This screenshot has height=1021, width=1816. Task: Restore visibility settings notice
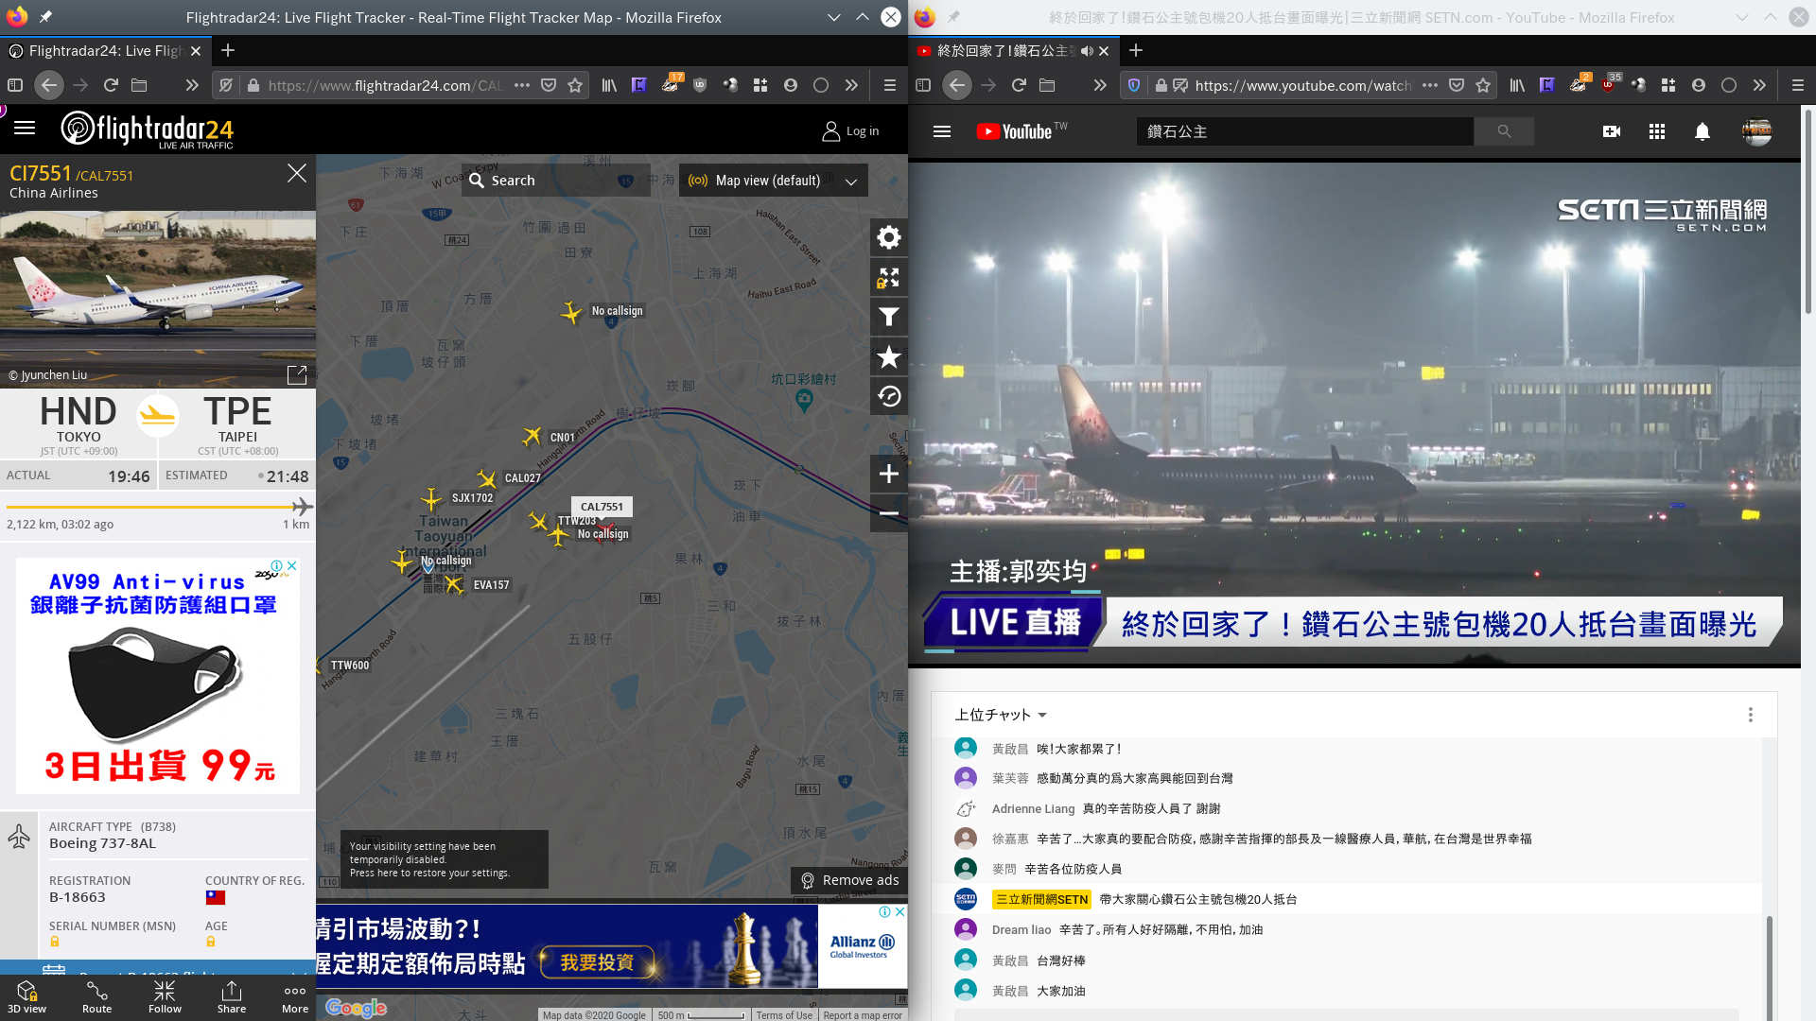[x=445, y=859]
